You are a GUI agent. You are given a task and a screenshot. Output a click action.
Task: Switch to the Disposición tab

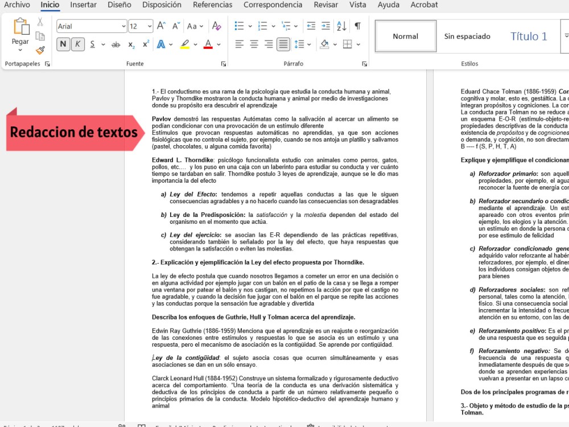click(x=162, y=5)
